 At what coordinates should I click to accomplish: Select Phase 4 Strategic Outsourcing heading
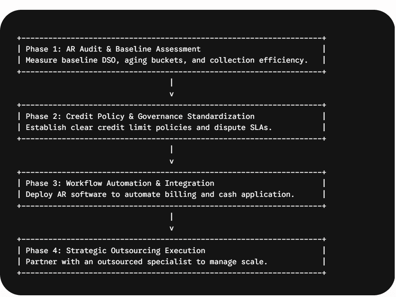point(115,251)
